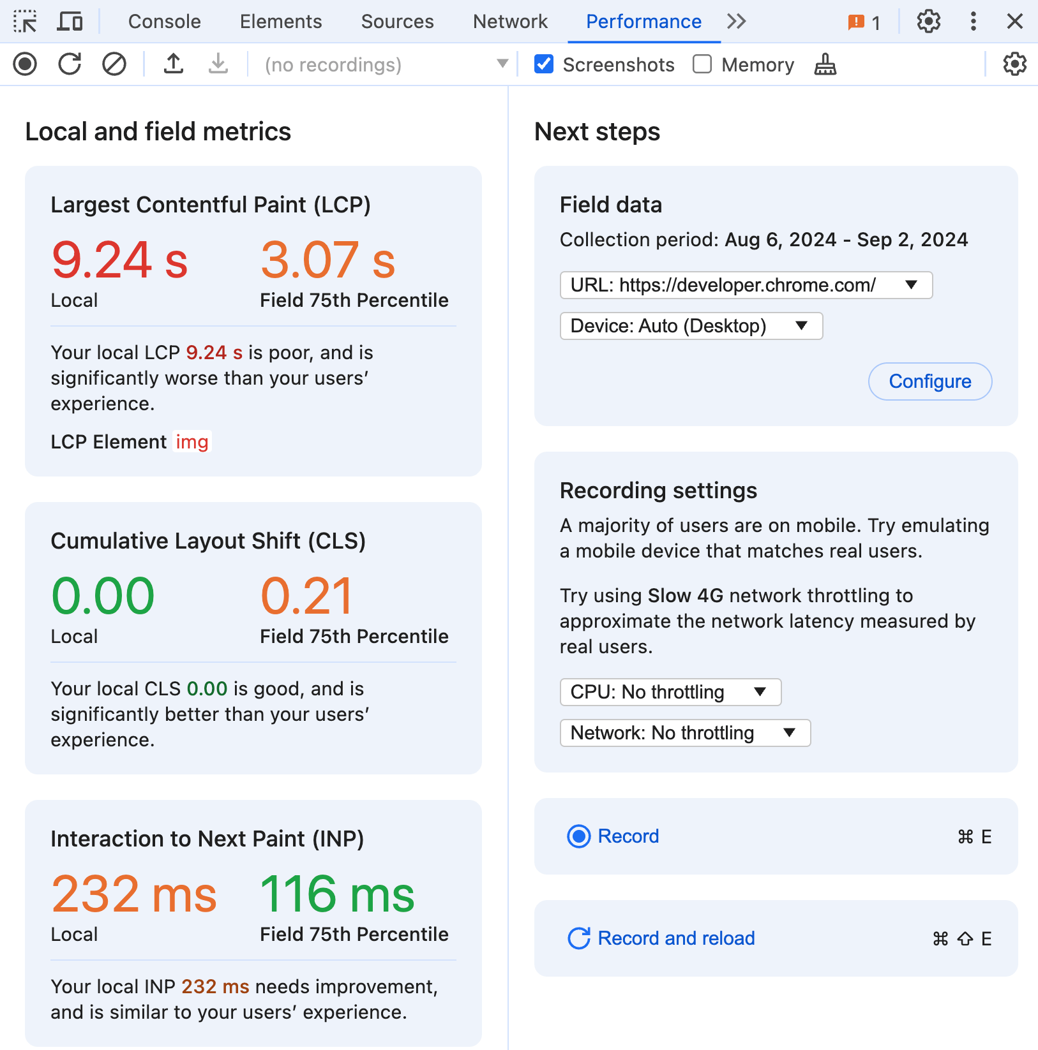Open the inspect element tool
This screenshot has width=1038, height=1050.
[26, 21]
